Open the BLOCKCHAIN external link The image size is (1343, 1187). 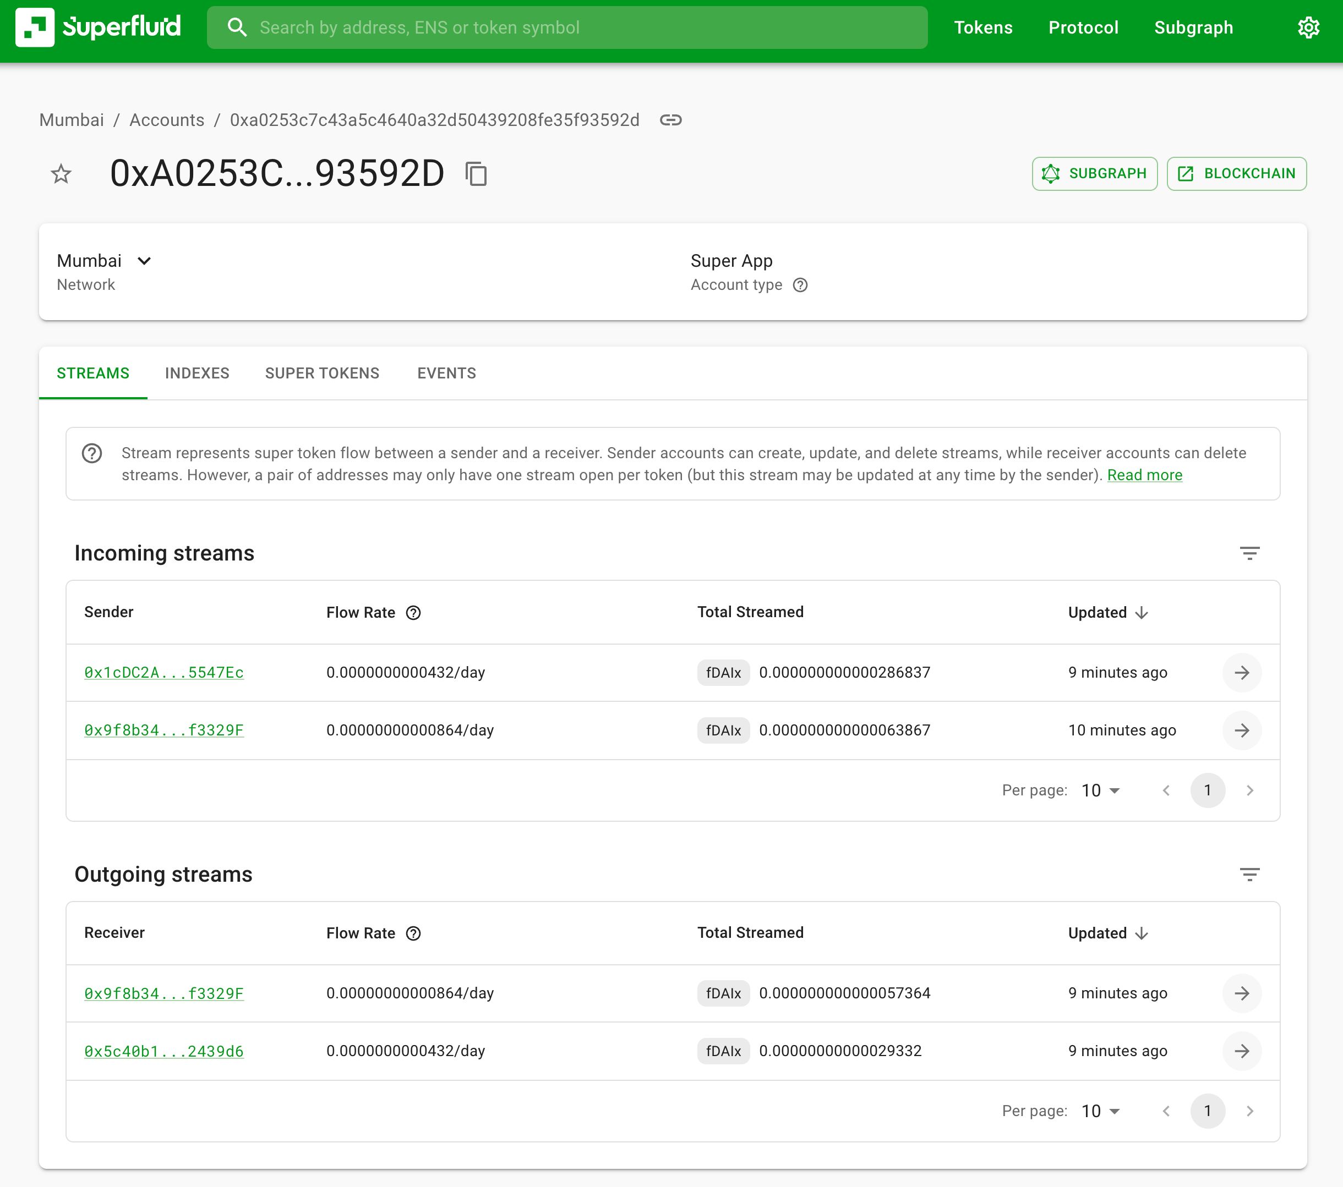1237,174
